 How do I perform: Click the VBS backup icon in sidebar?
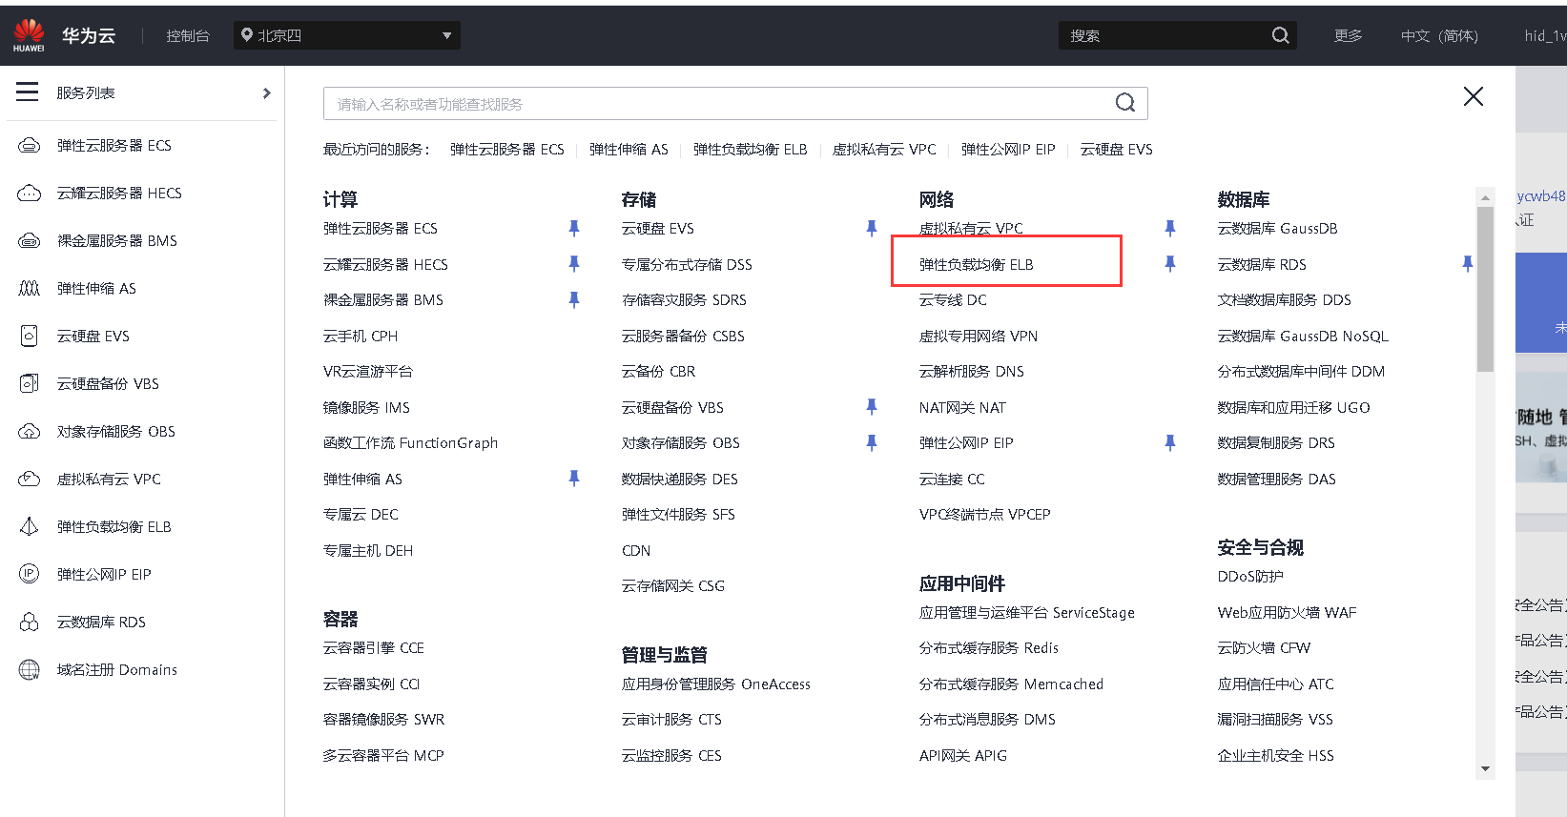(30, 384)
